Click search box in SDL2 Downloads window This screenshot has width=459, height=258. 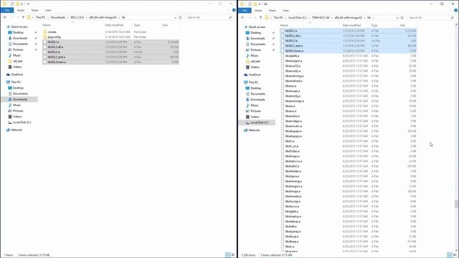click(x=209, y=17)
